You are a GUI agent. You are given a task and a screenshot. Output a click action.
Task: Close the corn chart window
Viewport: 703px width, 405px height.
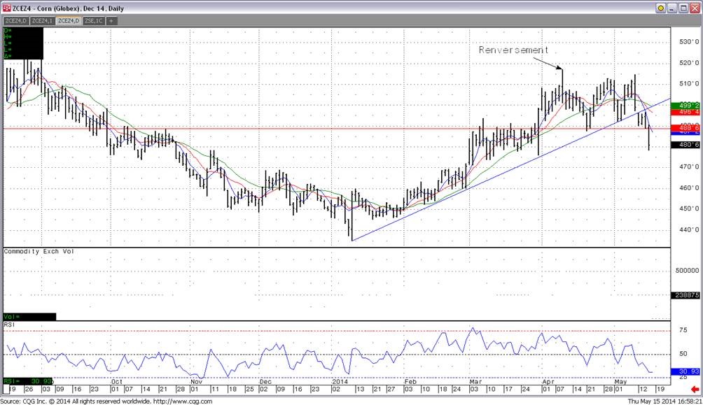(x=695, y=8)
